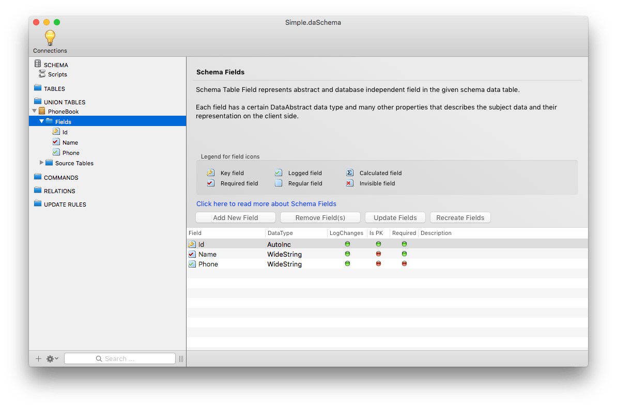Click the Phone row icon in fields table

pyautogui.click(x=192, y=264)
